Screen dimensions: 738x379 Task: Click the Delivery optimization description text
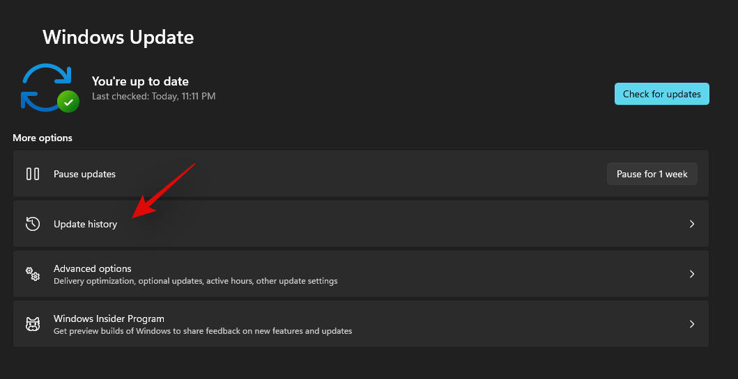(195, 281)
